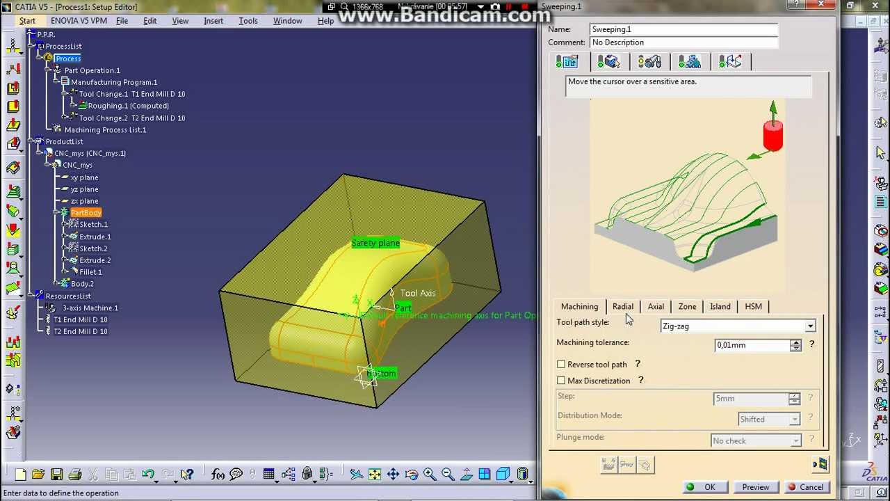The width and height of the screenshot is (890, 501).
Task: Click the Normal View icon
Action: pos(466,475)
